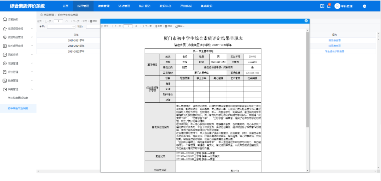This screenshot has height=181, width=381.
Task: Jump to last page (末页) in the report dialog
Action: (x=159, y=26)
